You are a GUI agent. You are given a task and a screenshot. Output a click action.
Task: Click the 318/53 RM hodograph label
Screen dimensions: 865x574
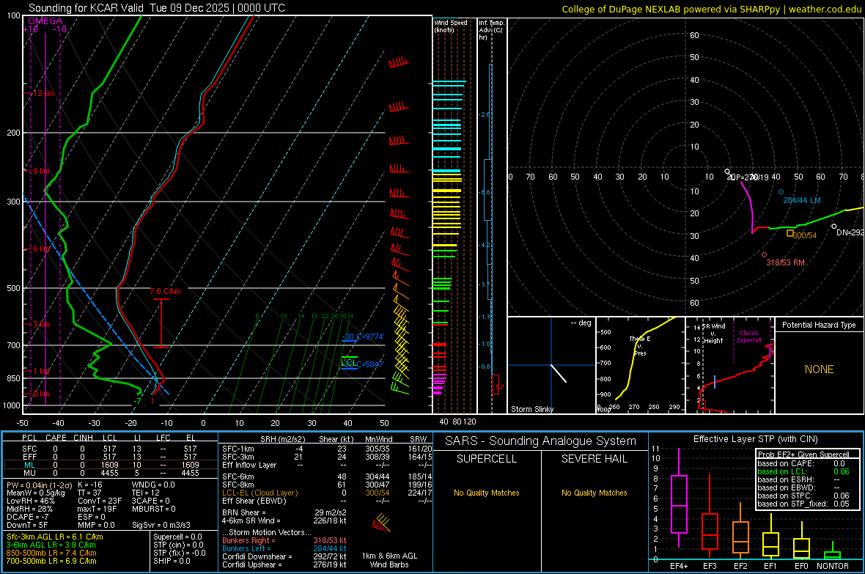[785, 262]
